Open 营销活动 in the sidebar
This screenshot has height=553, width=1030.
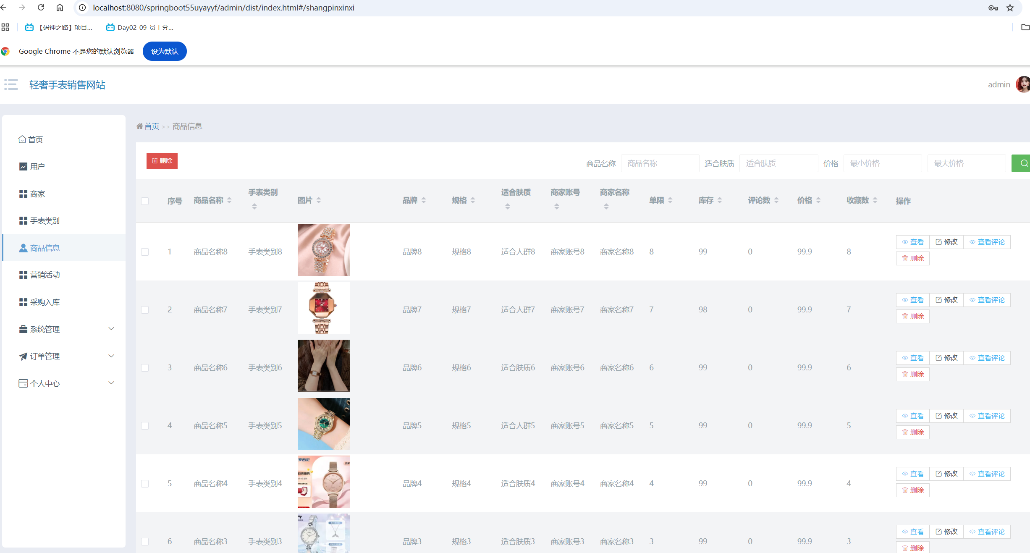coord(45,275)
